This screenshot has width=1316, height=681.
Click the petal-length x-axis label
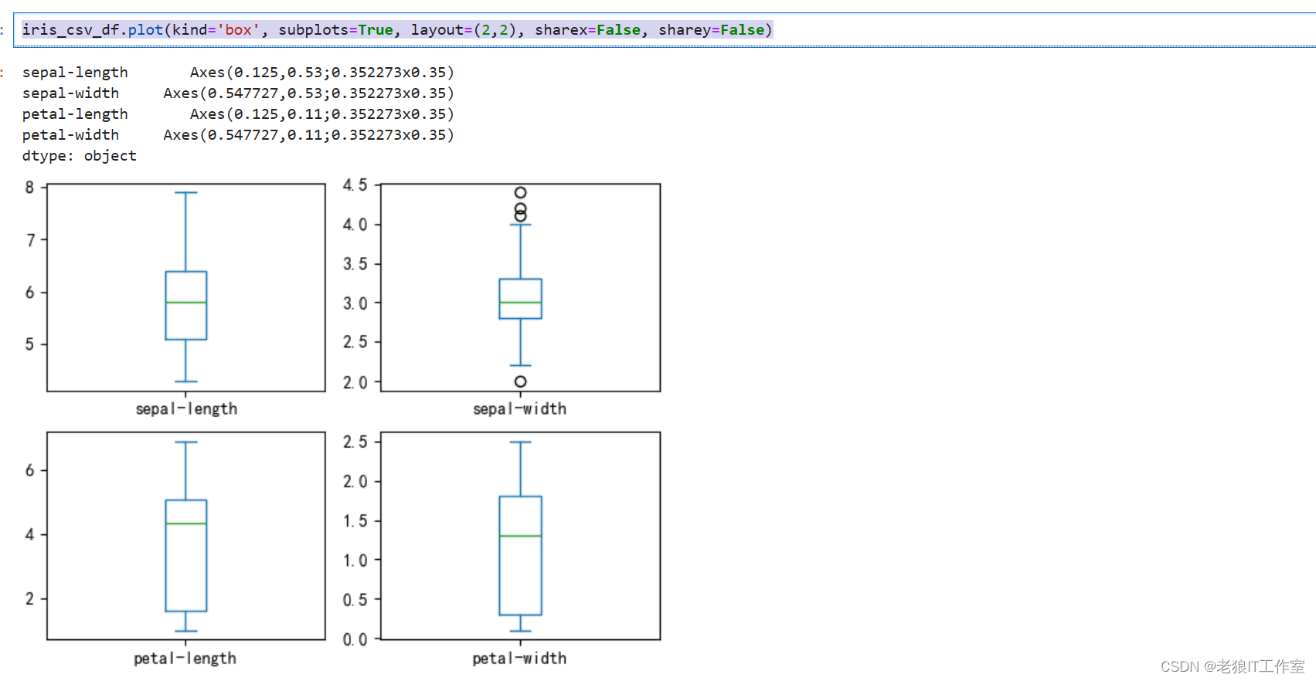[x=185, y=659]
